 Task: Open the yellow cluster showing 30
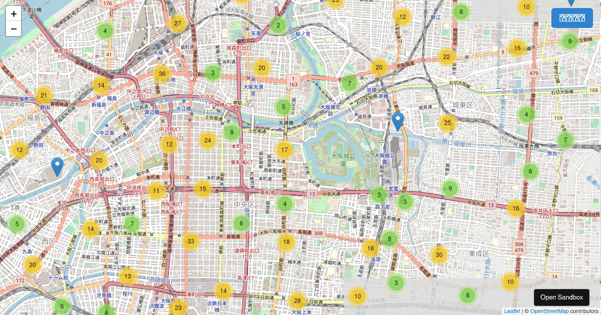[439, 255]
